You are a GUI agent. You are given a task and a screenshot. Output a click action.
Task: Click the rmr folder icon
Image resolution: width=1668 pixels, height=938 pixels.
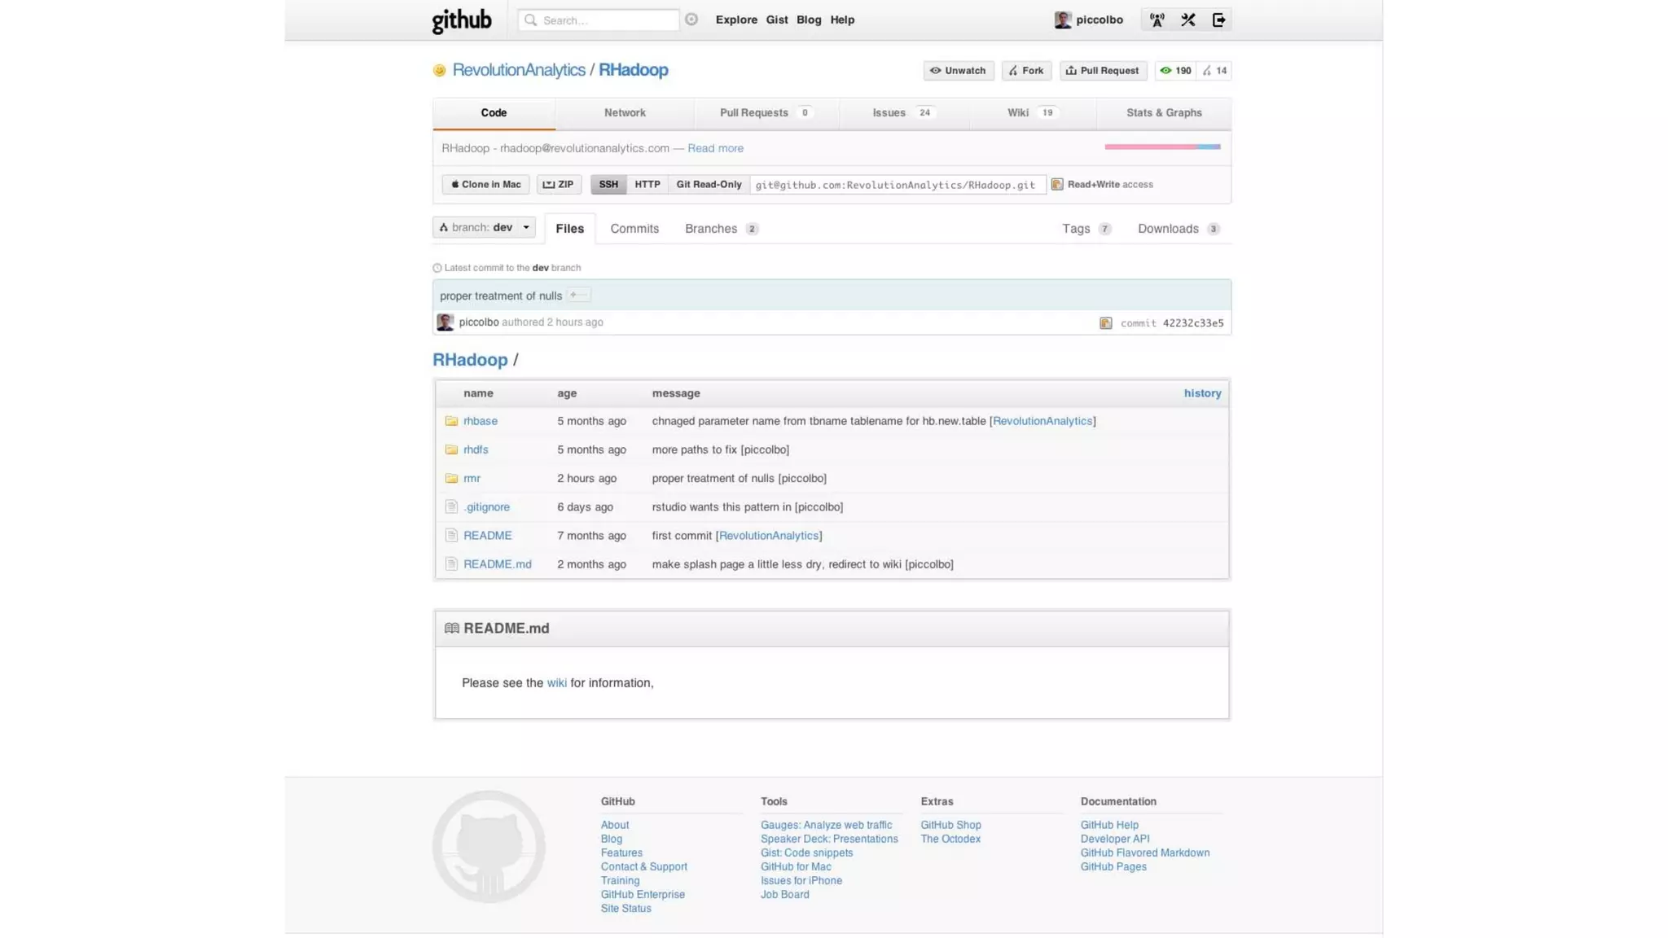(x=451, y=478)
